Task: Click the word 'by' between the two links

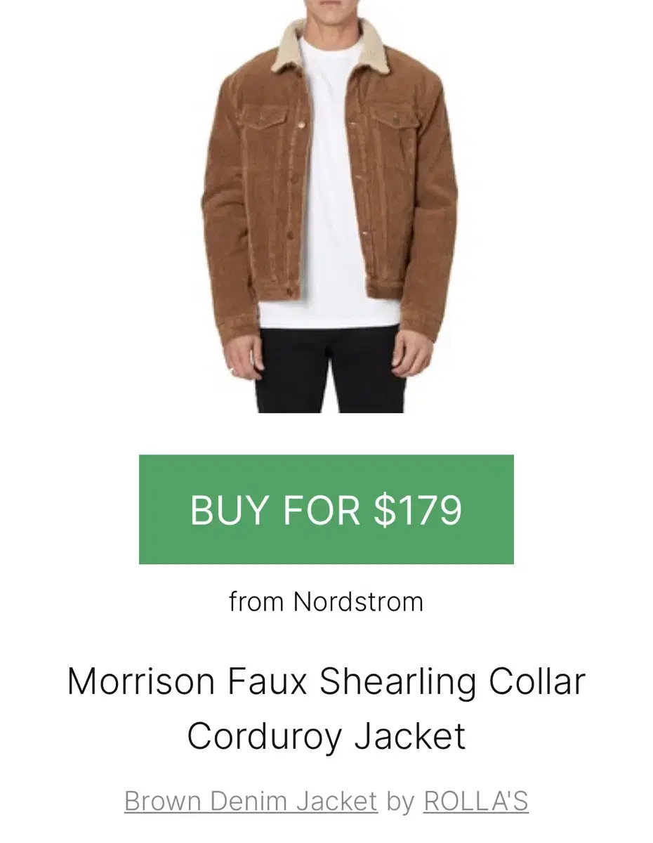Action: [400, 802]
